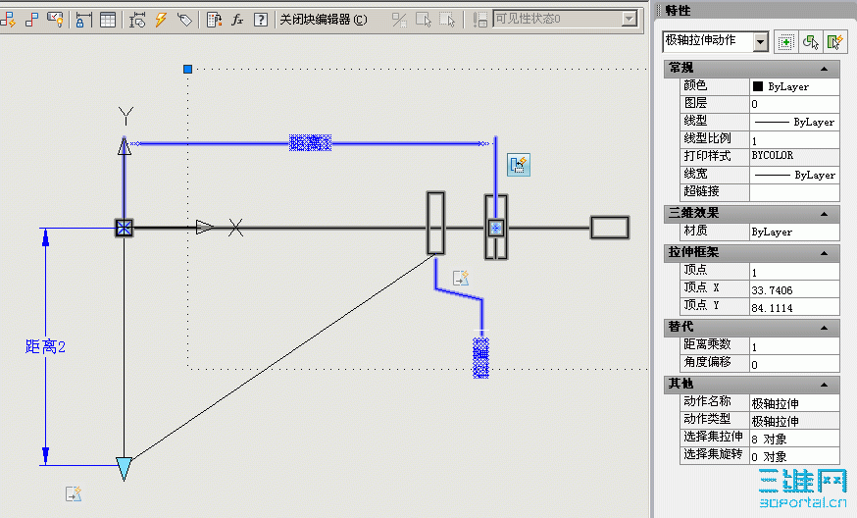The width and height of the screenshot is (857, 518).
Task: Open the block authoring palettes icon
Action: pyautogui.click(x=214, y=20)
